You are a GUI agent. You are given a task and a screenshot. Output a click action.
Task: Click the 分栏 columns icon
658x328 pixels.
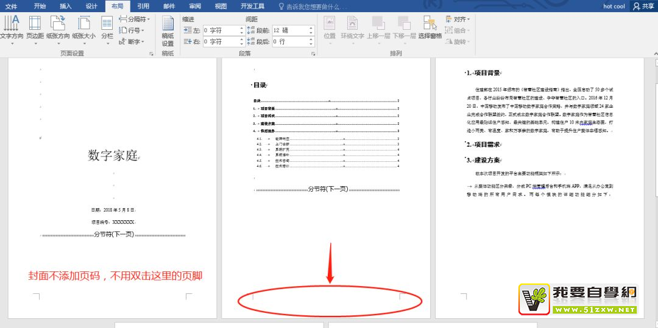[107, 28]
